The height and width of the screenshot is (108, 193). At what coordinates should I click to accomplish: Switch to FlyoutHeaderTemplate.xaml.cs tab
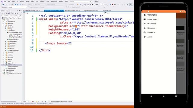(32, 11)
